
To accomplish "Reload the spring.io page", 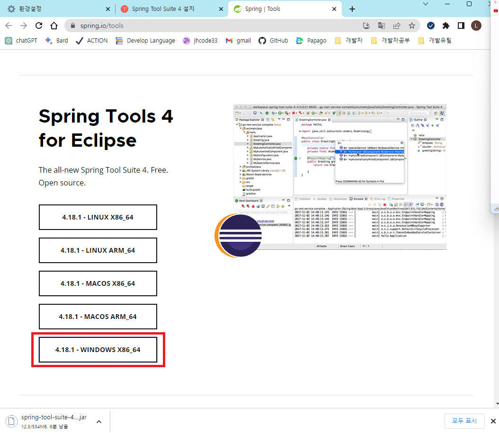I will click(39, 26).
